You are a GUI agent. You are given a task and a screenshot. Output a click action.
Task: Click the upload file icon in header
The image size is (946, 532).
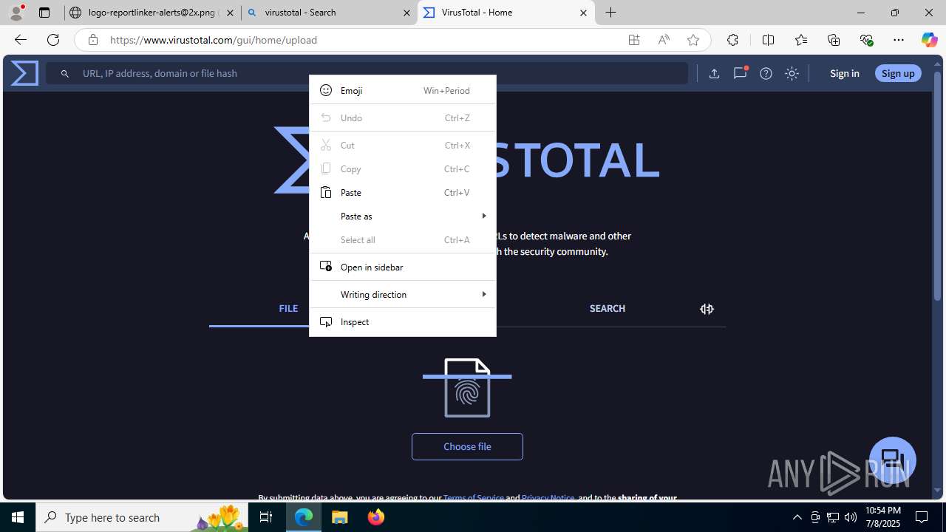coord(714,73)
